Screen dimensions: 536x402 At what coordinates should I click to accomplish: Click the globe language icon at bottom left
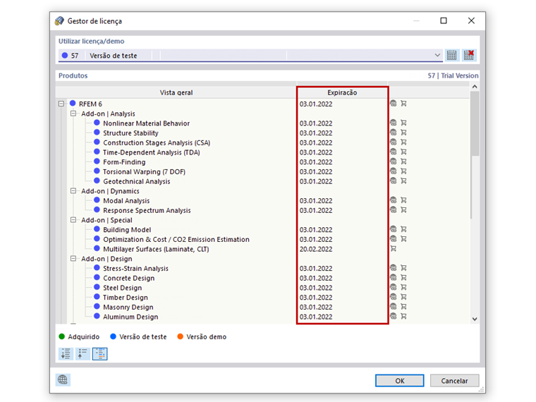(63, 379)
